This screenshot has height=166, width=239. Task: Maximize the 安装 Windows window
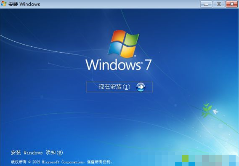point(219,4)
